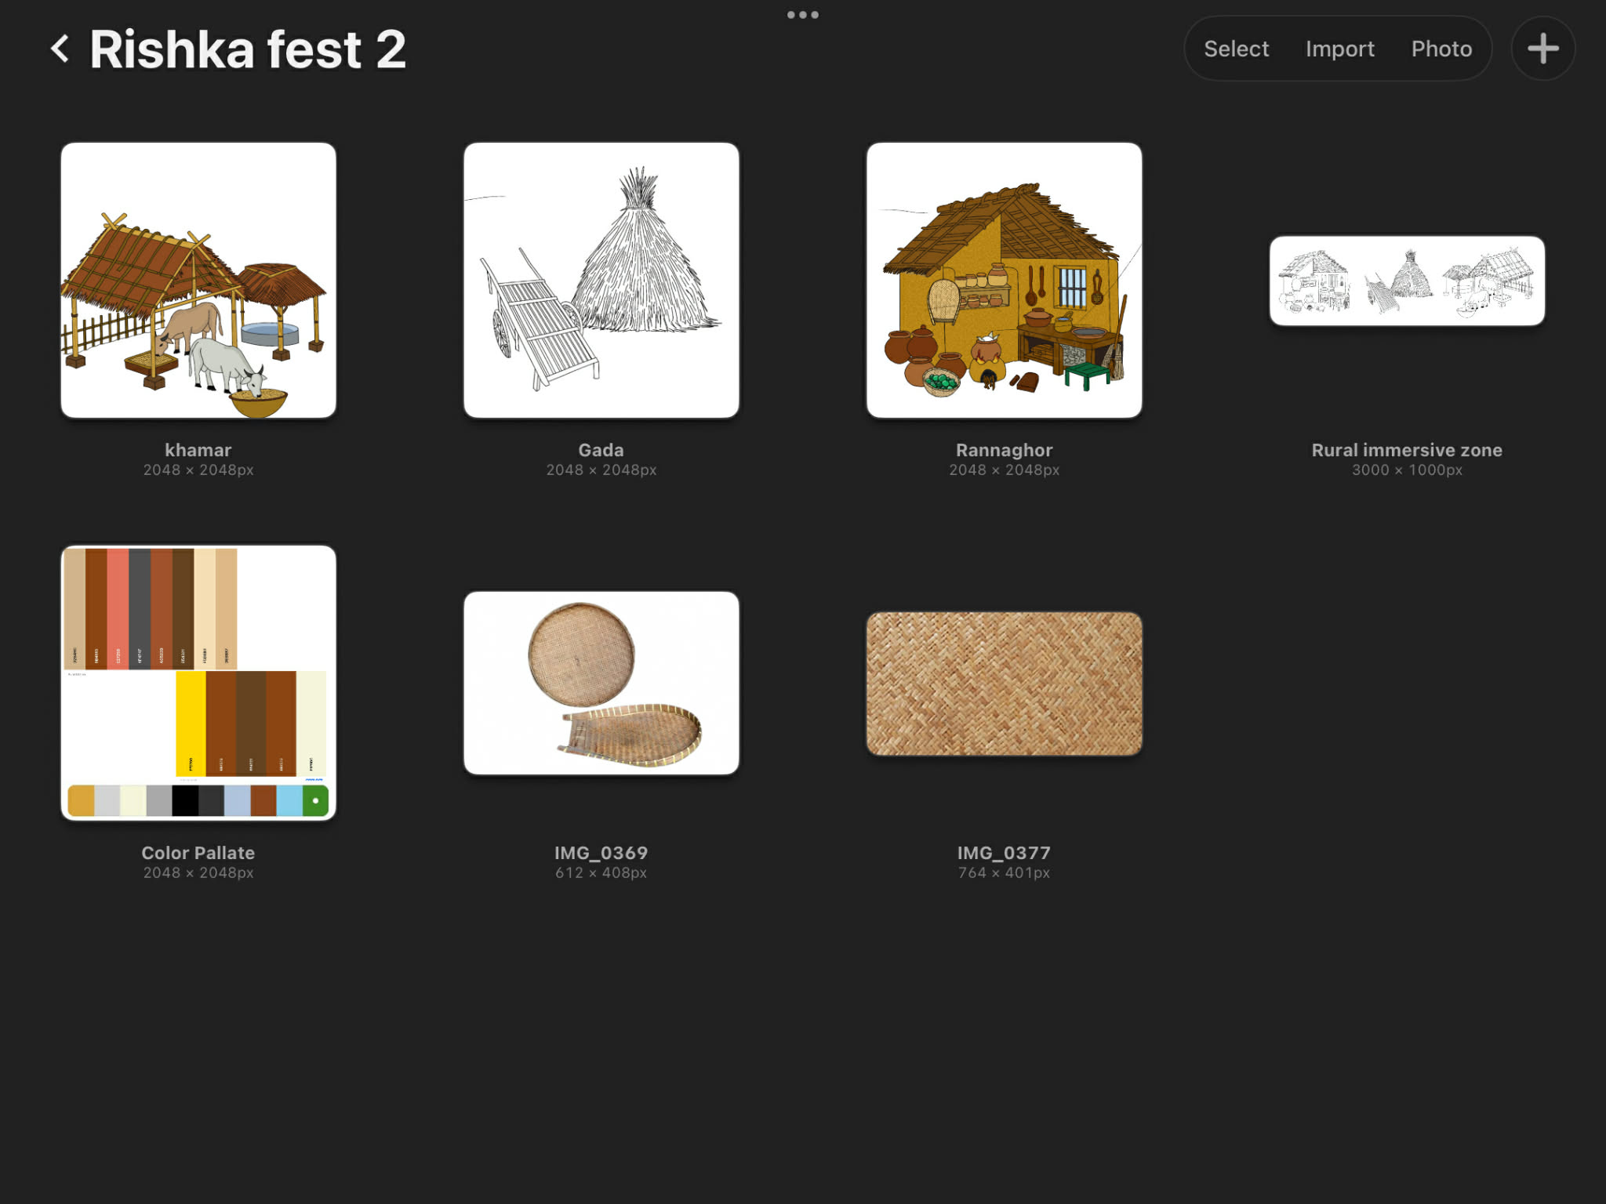1606x1204 pixels.
Task: Open the Rural immersive zone canvas
Action: [x=1407, y=281]
